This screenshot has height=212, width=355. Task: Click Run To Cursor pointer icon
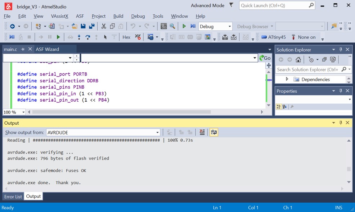[x=105, y=37]
